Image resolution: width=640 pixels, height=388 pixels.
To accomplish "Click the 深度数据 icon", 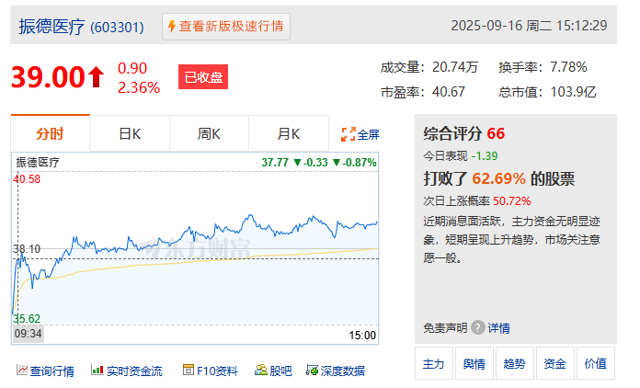I will click(312, 370).
